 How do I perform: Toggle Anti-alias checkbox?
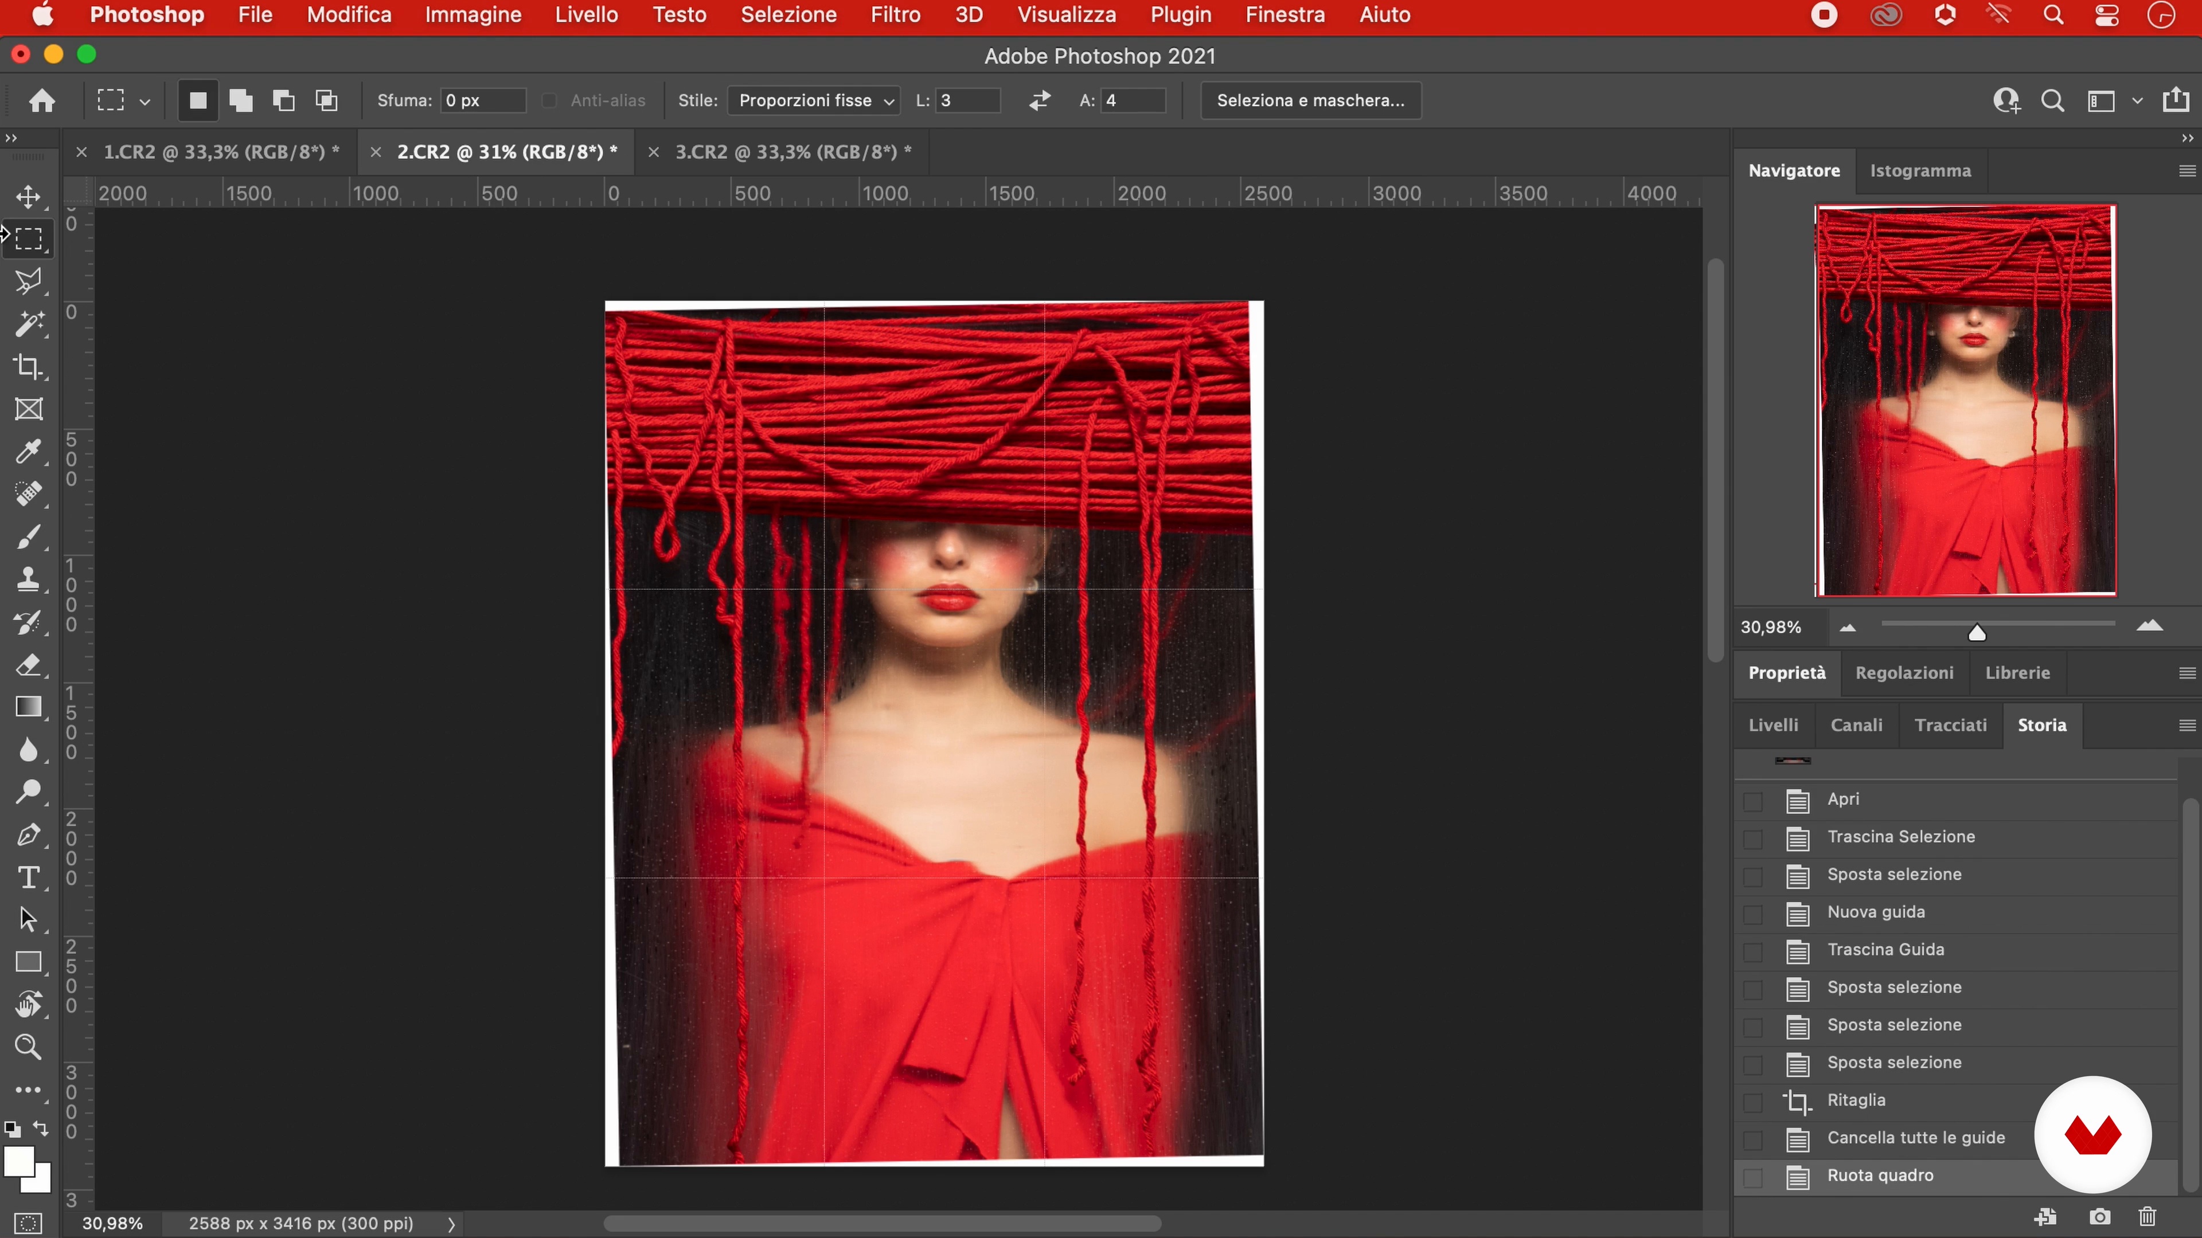click(550, 101)
